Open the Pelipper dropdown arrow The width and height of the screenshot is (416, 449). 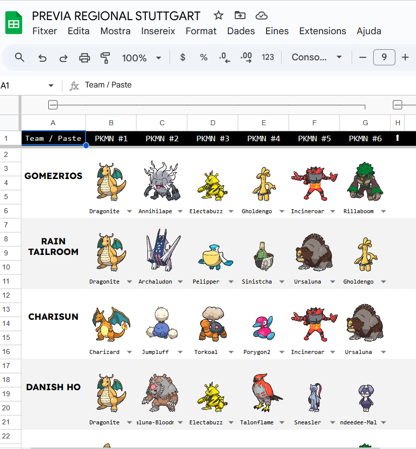[231, 282]
